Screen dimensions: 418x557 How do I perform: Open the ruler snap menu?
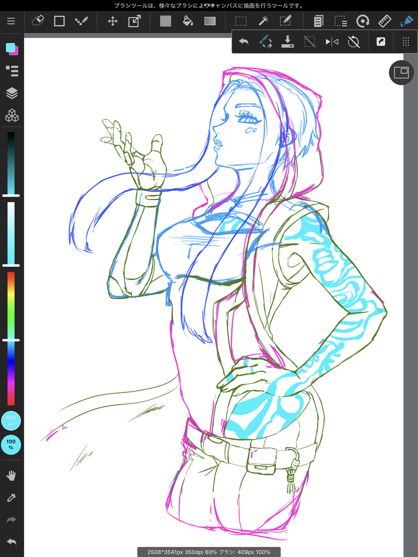(x=385, y=21)
